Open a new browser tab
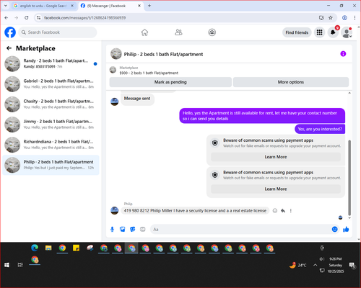 click(149, 6)
